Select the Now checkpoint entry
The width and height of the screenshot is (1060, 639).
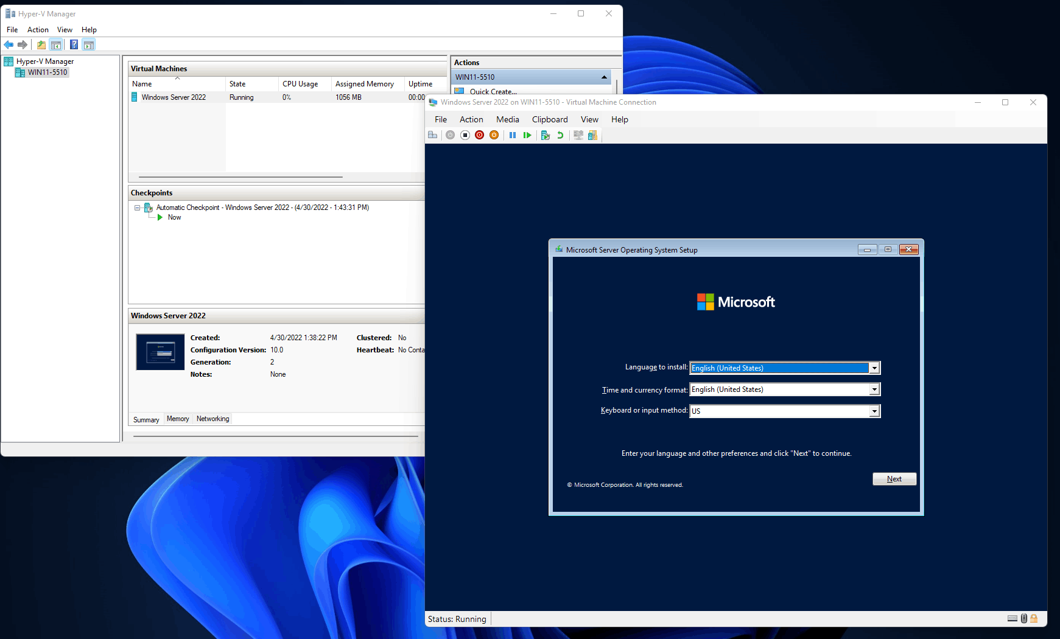pos(175,217)
